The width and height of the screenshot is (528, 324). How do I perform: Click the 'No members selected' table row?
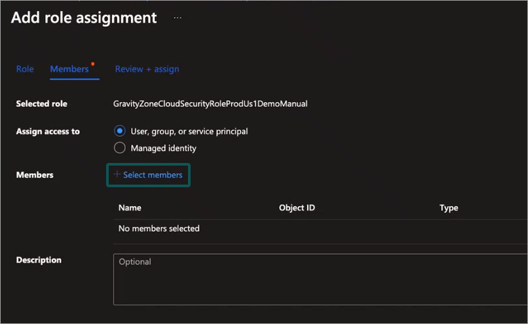point(159,228)
